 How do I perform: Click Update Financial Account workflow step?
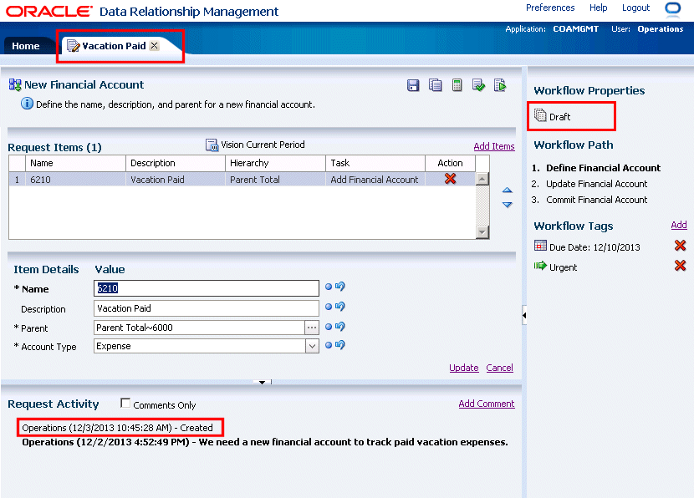pyautogui.click(x=597, y=184)
